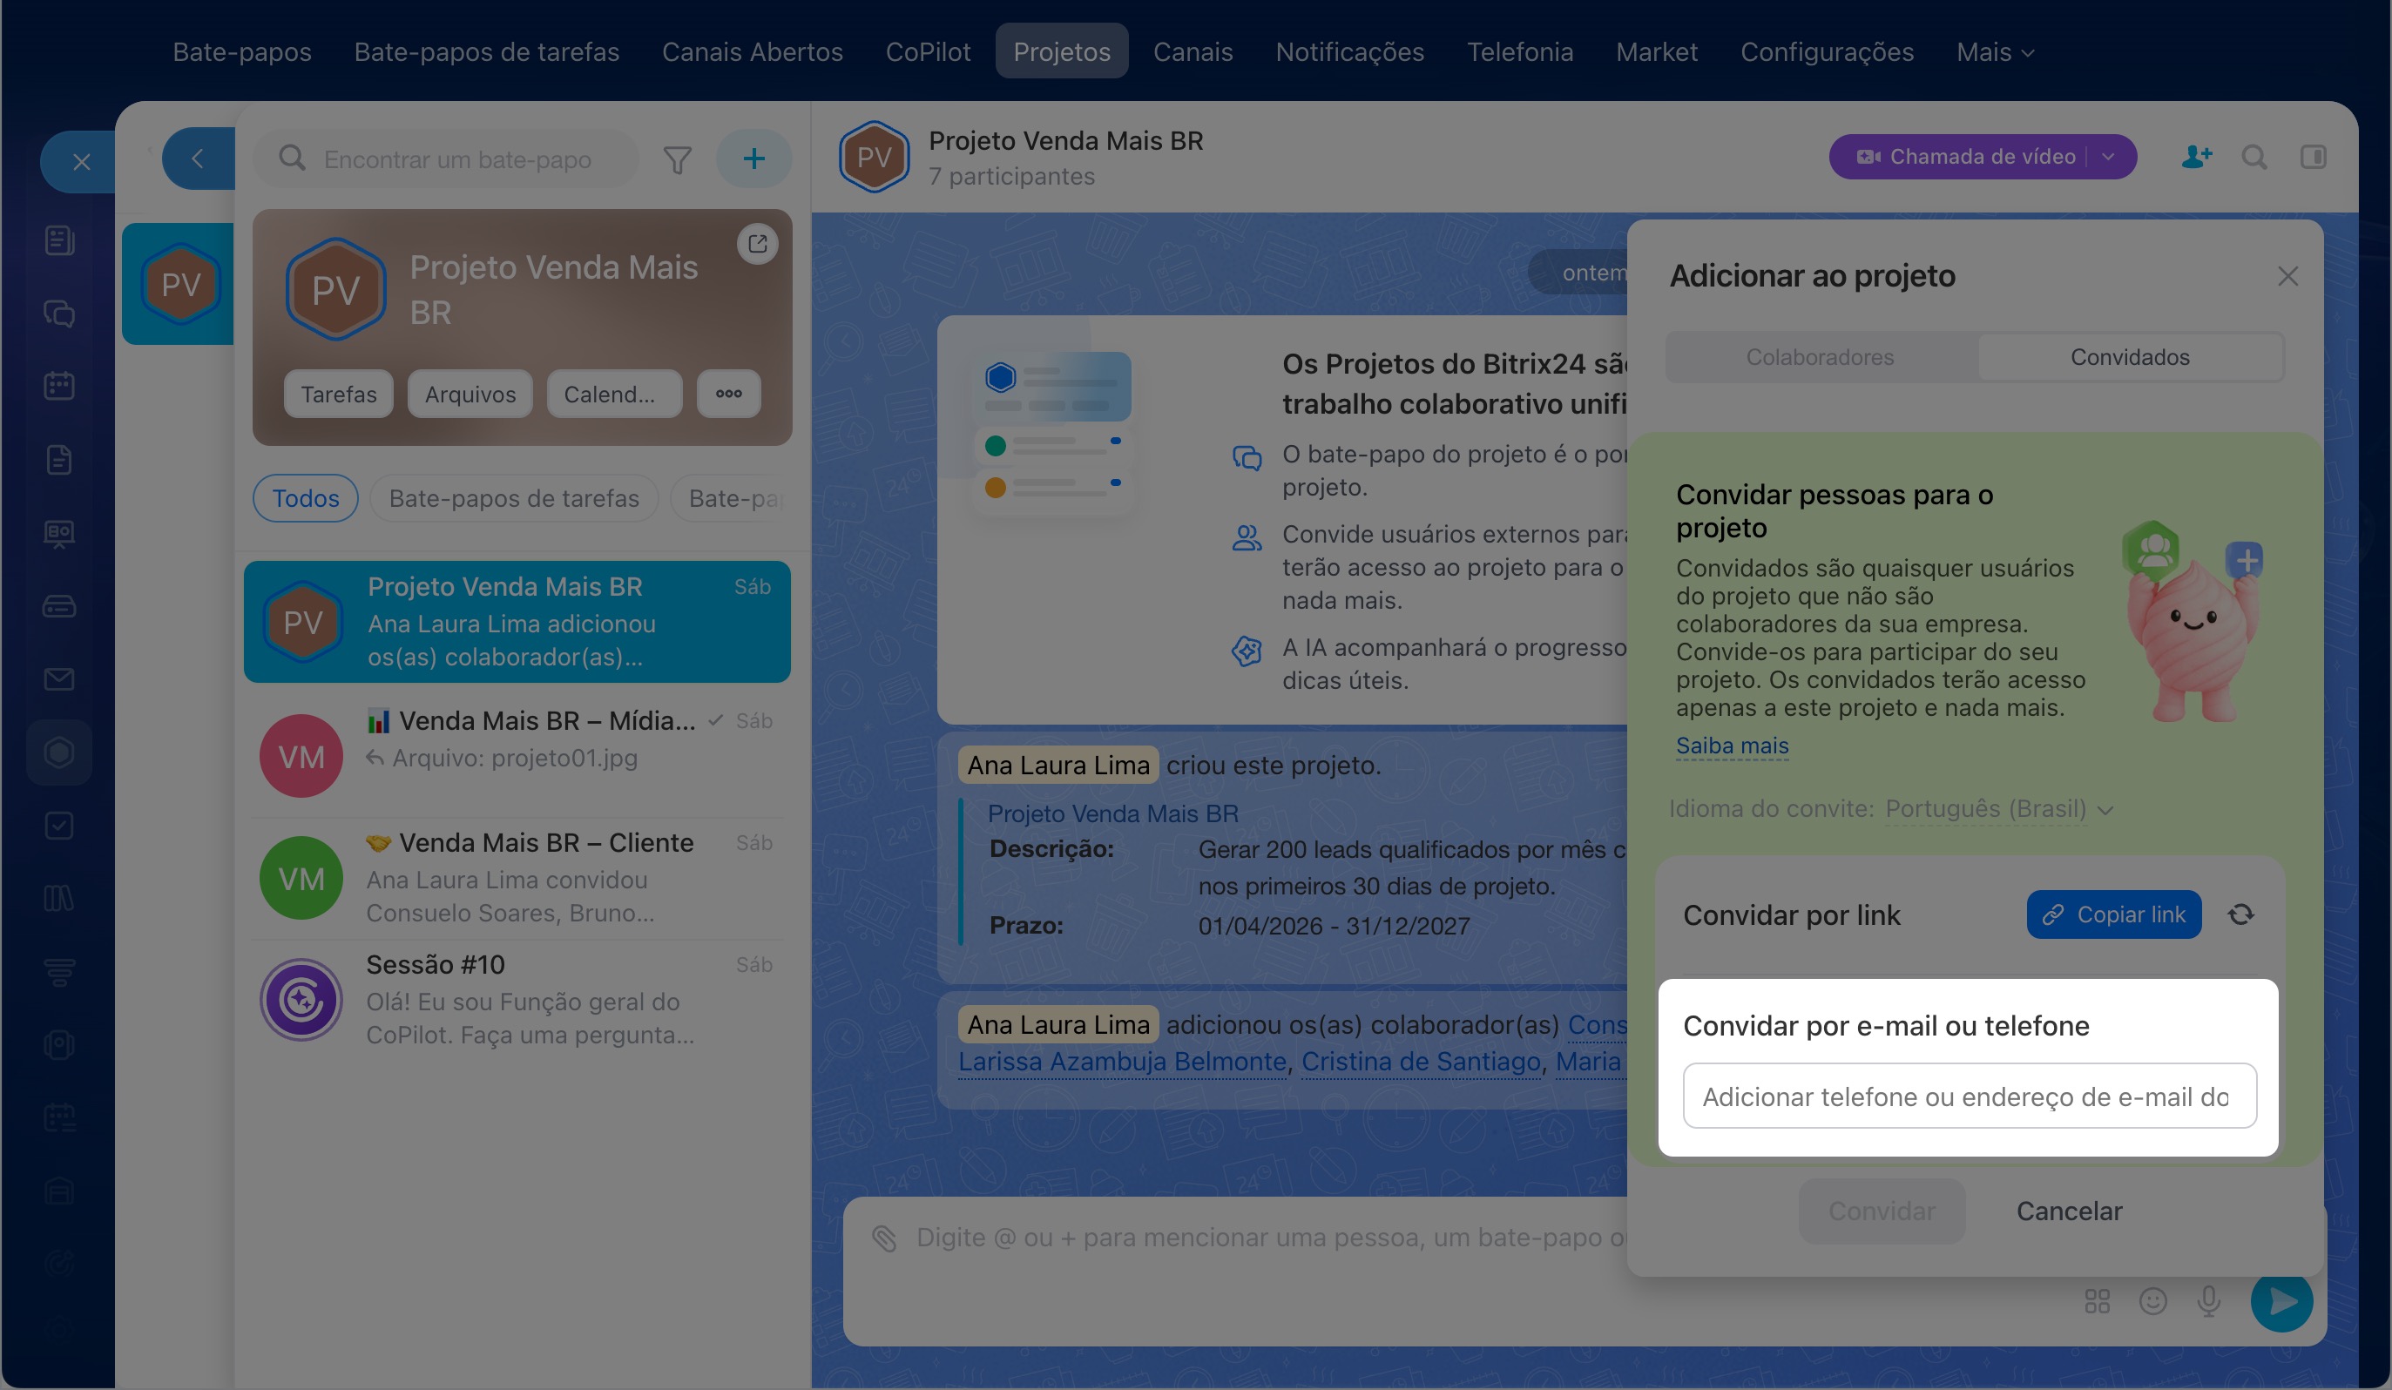Open CoPilot in the top menu
The image size is (2392, 1390).
pos(929,51)
